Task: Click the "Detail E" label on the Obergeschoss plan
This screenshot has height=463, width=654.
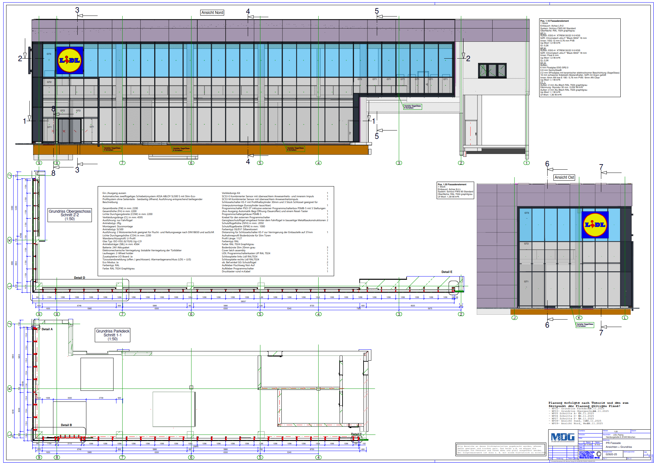Action: click(x=447, y=272)
